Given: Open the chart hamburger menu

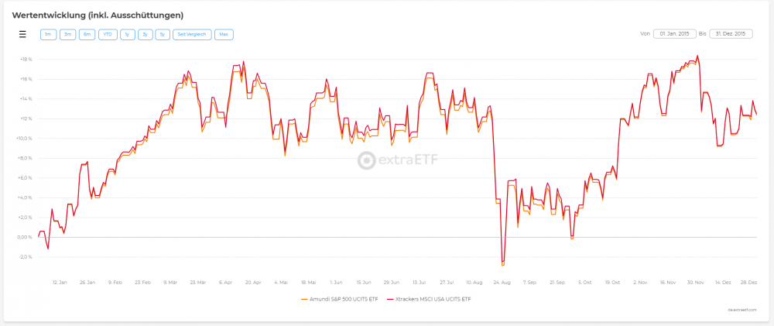Looking at the screenshot, I should 22,34.
